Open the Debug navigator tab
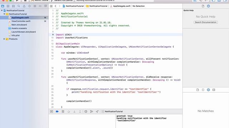Screen dimensions: 229x128 (35, 6)
